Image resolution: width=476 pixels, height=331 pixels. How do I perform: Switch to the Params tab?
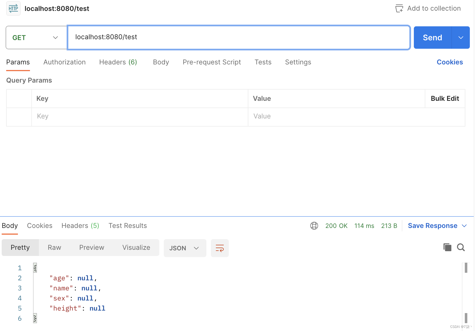18,62
